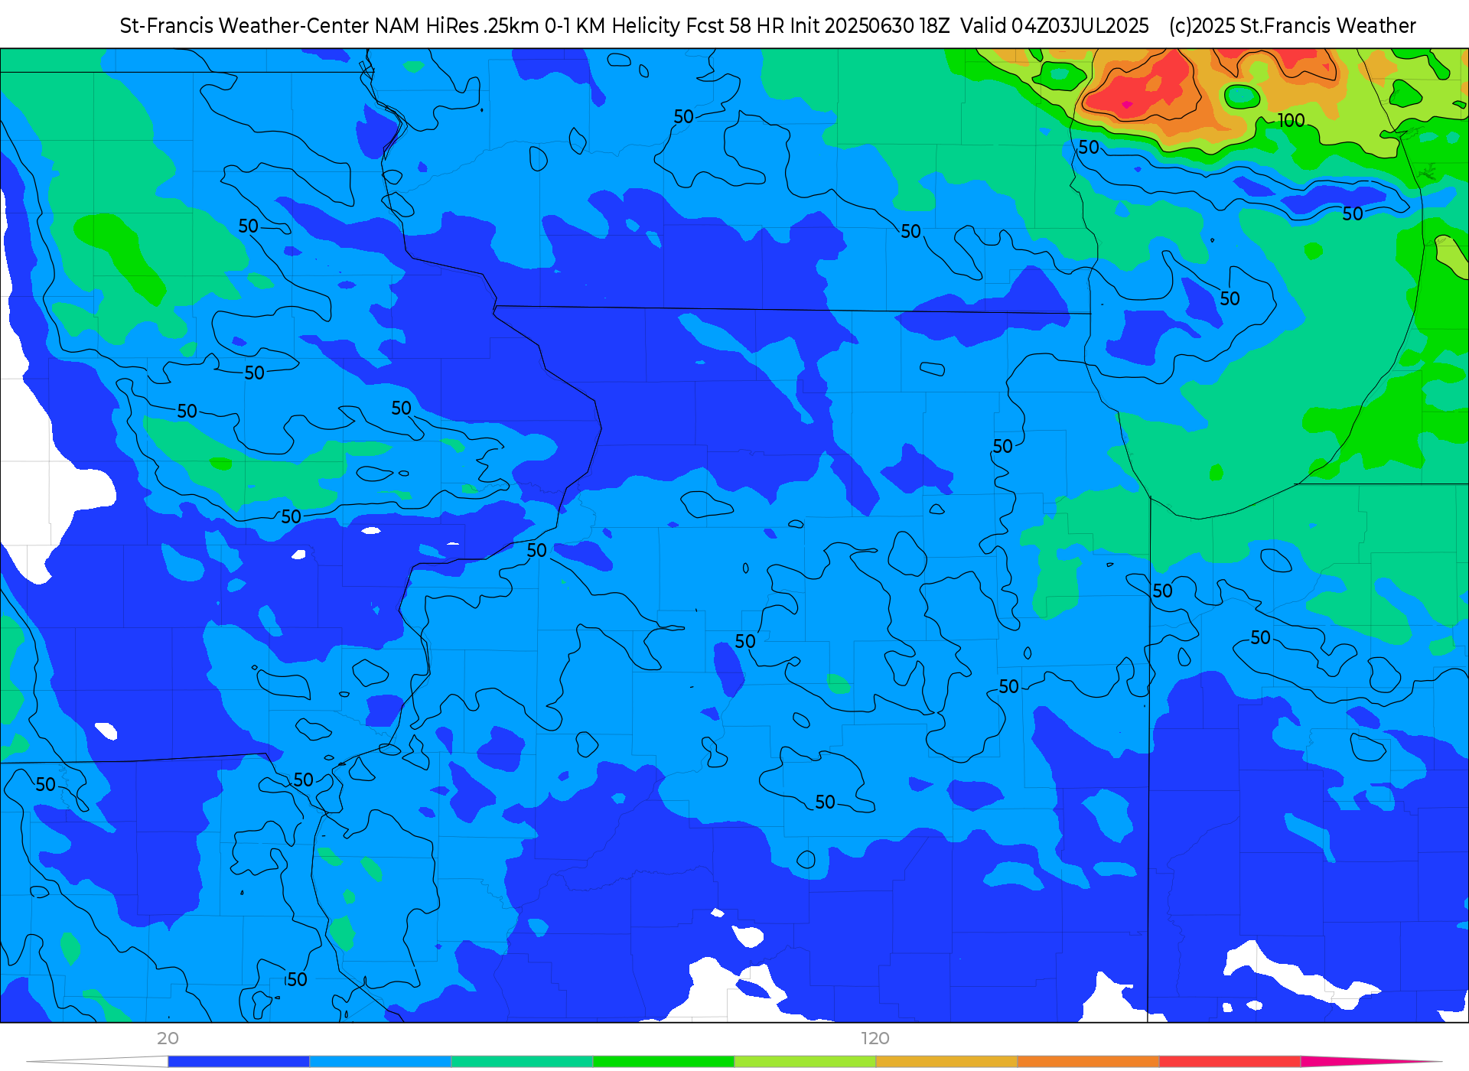Click the magenta arrow end of color bar

1370,1061
